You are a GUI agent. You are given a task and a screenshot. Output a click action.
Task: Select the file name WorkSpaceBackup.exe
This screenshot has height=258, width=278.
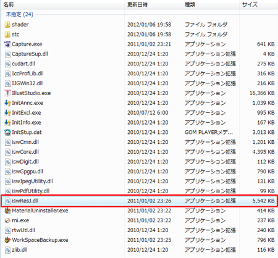pyautogui.click(x=40, y=240)
